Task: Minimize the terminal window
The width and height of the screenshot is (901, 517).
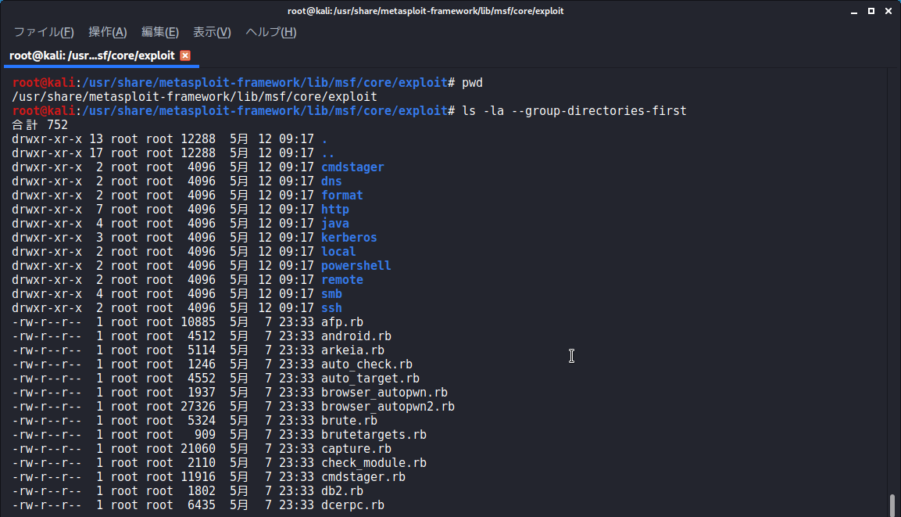Action: (854, 11)
